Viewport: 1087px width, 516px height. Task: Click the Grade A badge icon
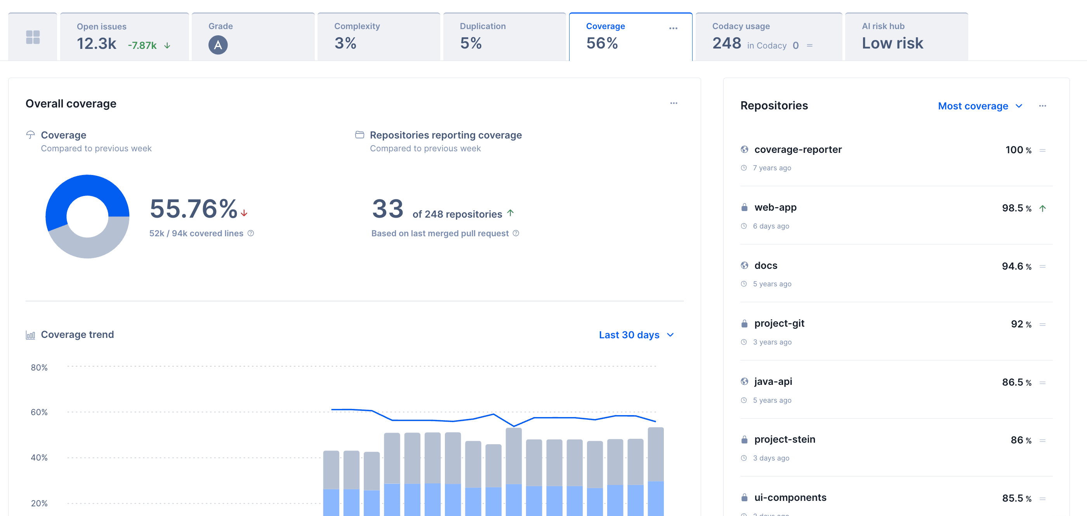pos(218,45)
